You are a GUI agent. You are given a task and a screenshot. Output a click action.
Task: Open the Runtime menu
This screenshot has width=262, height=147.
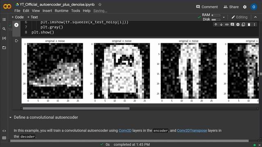(61, 11)
